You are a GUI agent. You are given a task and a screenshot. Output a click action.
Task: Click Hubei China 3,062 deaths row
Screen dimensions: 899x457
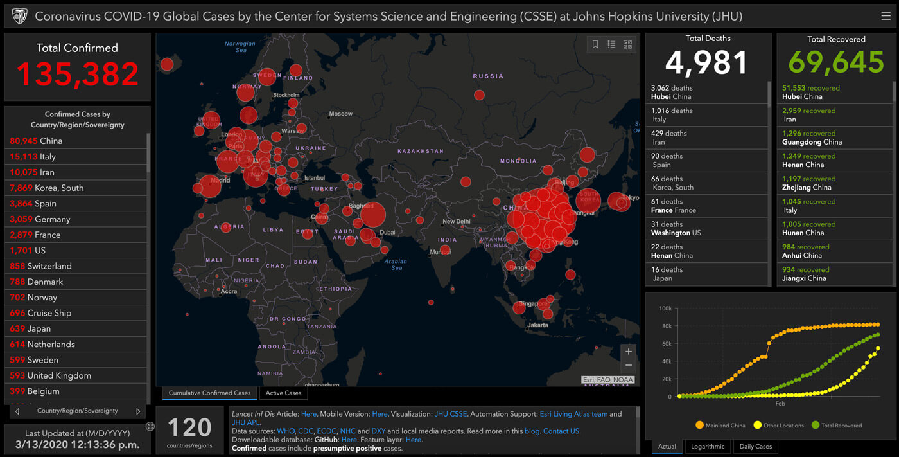(706, 93)
